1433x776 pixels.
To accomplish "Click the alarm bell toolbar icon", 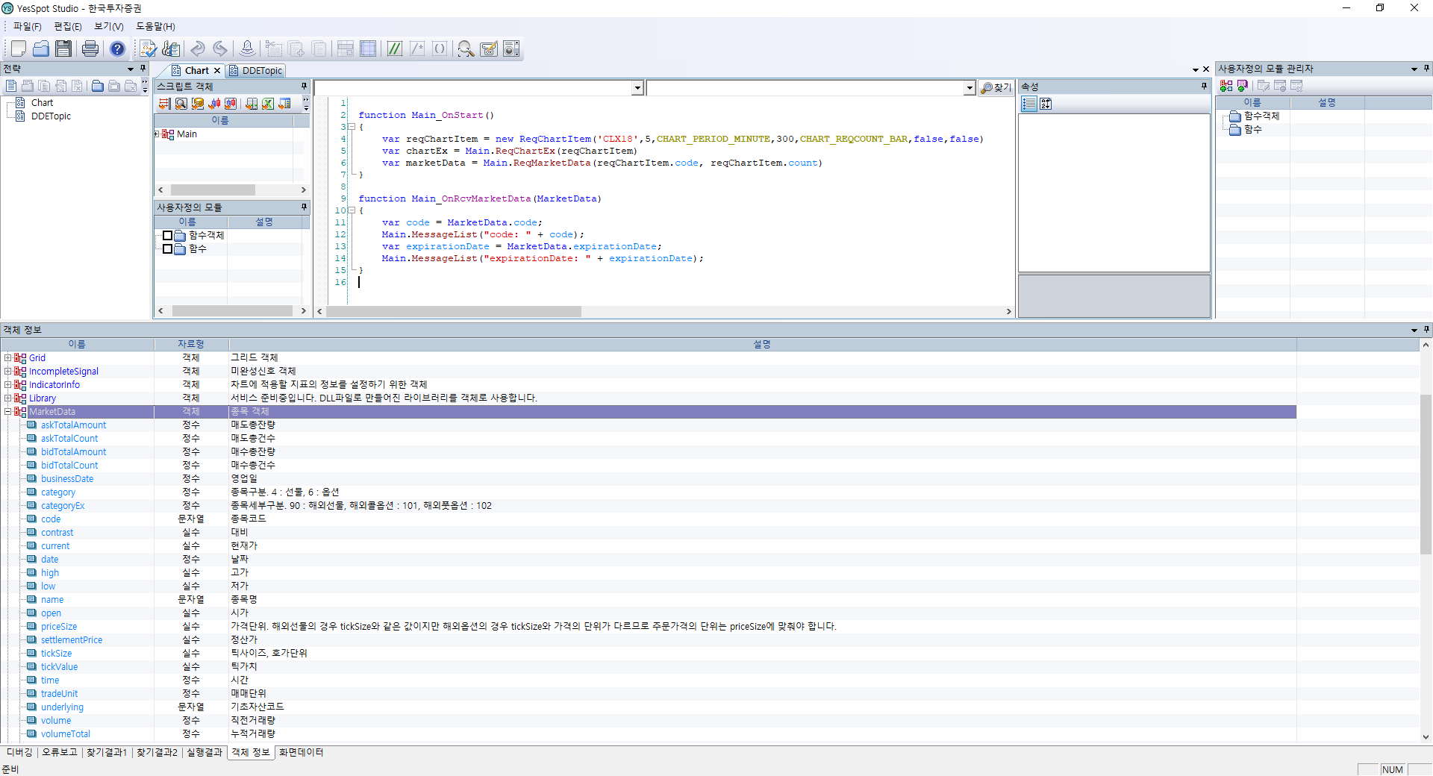I will pyautogui.click(x=247, y=48).
